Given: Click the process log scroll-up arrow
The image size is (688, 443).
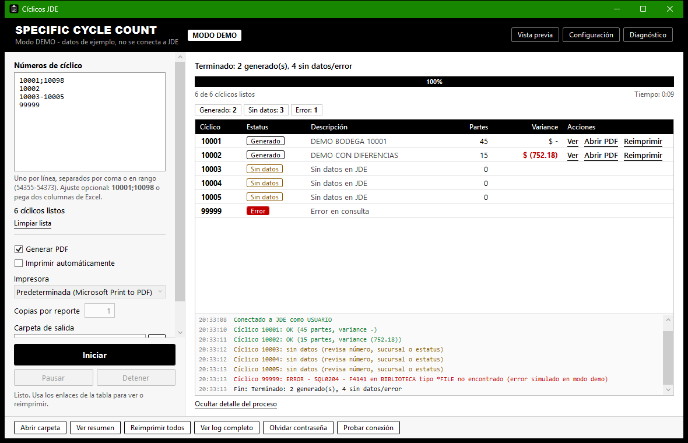Looking at the screenshot, I should pyautogui.click(x=668, y=320).
